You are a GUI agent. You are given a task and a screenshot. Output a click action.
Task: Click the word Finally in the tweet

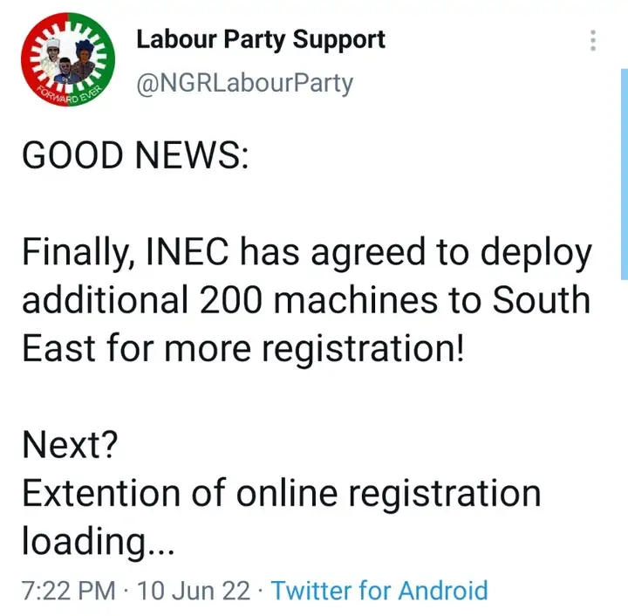72,254
